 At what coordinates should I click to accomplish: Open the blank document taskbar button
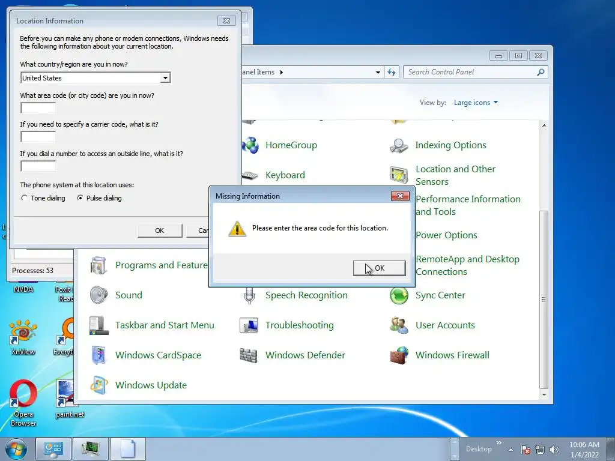point(127,449)
